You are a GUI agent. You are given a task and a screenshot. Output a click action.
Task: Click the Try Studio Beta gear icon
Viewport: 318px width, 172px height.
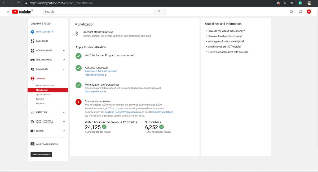click(x=32, y=32)
